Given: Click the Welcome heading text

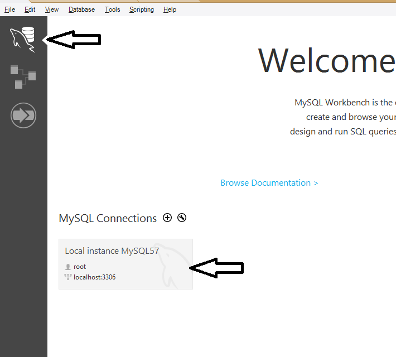Looking at the screenshot, I should tap(326, 60).
